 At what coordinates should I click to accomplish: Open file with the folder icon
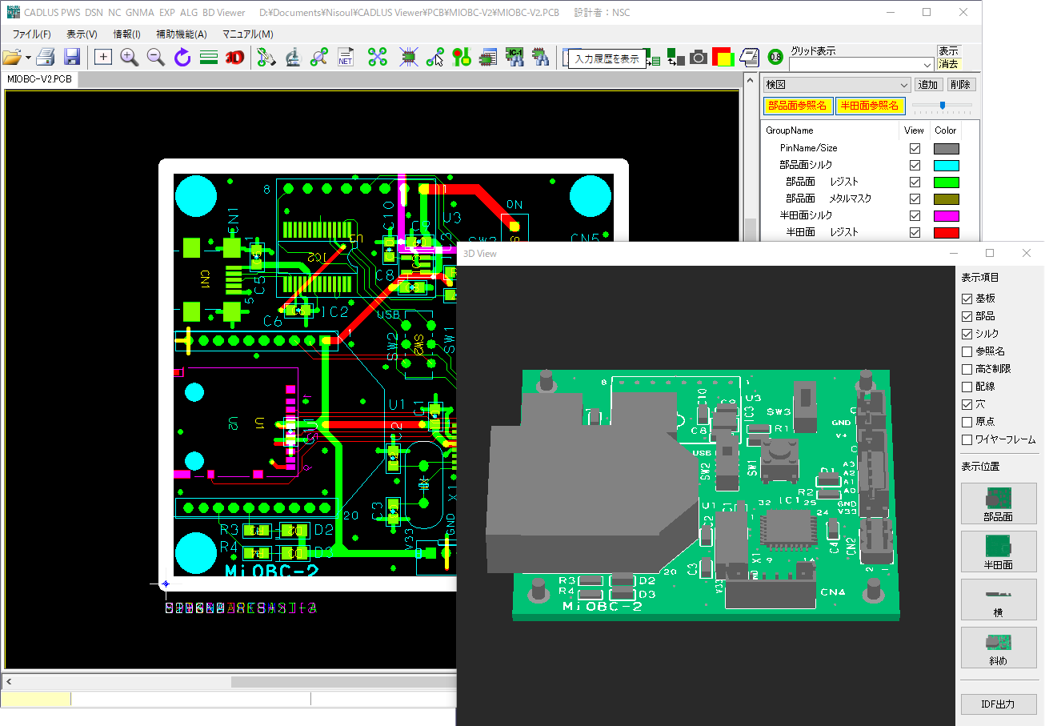[12, 57]
